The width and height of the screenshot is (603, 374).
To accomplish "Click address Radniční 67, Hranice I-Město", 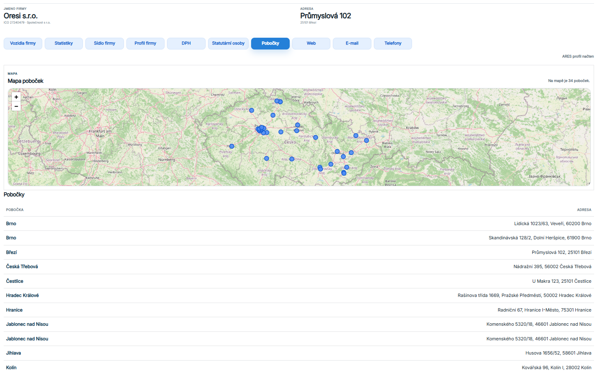I will tap(544, 310).
